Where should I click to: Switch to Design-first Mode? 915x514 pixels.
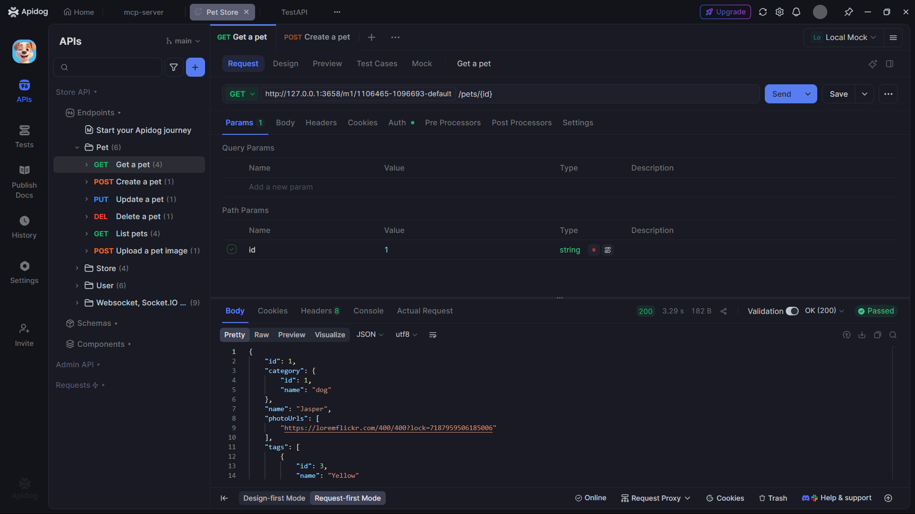tap(274, 498)
